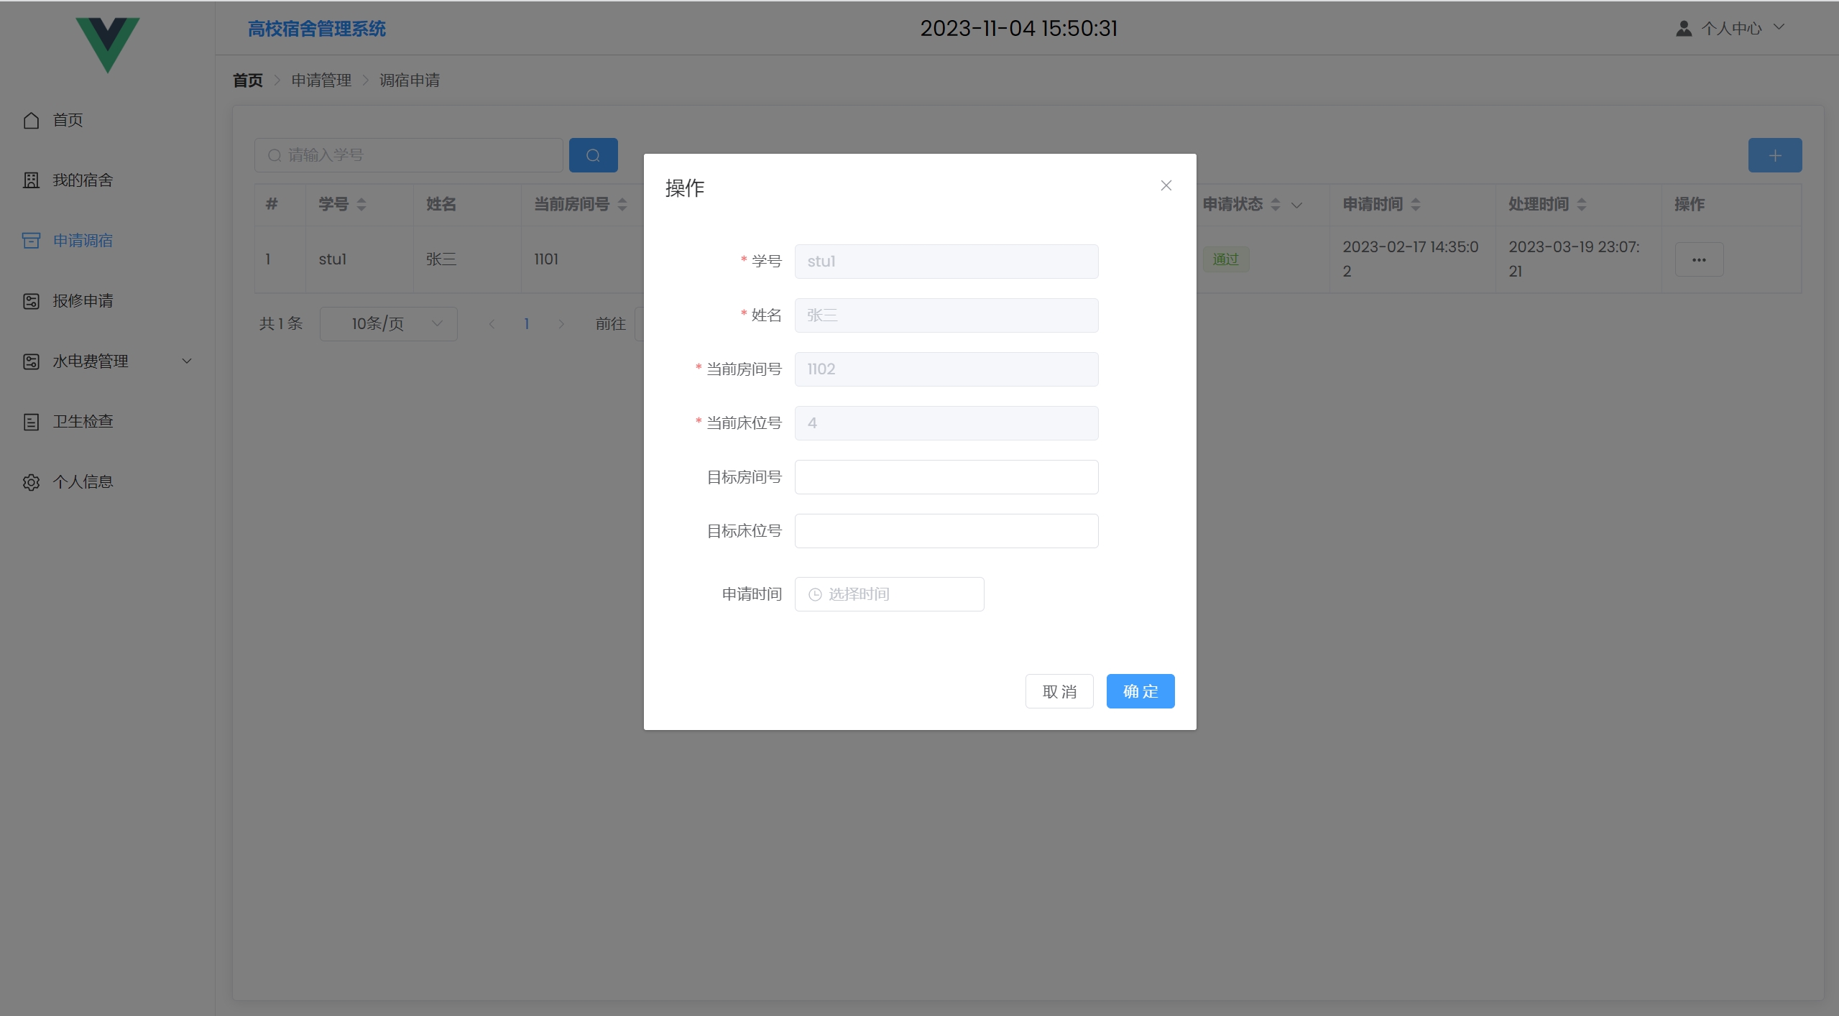Click the home icon in sidebar
This screenshot has height=1016, width=1839.
click(31, 120)
